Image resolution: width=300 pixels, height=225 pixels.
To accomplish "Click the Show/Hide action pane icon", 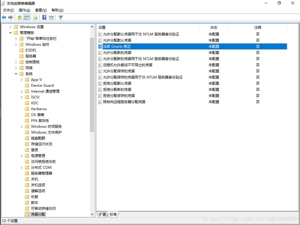I will point(51,18).
